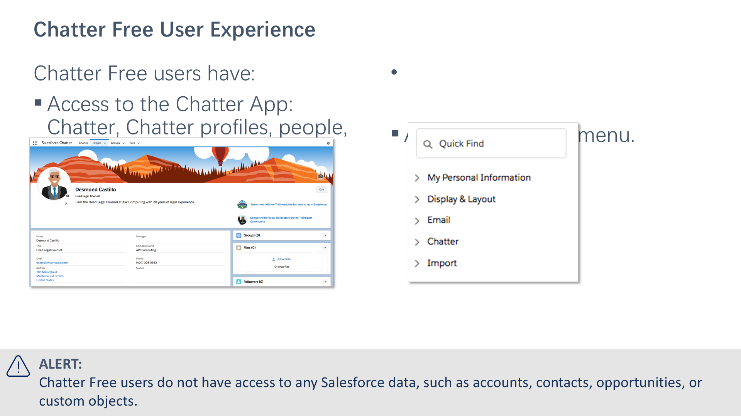Click the pencil edit icon below avatar
741x416 pixels.
click(x=66, y=203)
